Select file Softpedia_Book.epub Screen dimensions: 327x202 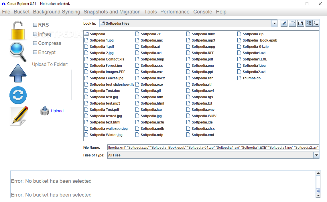pos(260,40)
